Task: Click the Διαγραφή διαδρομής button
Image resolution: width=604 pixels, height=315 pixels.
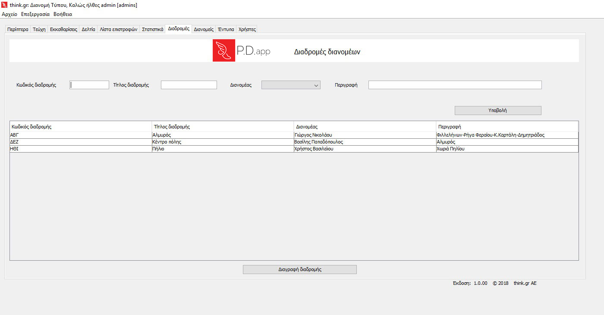Action: [299, 269]
